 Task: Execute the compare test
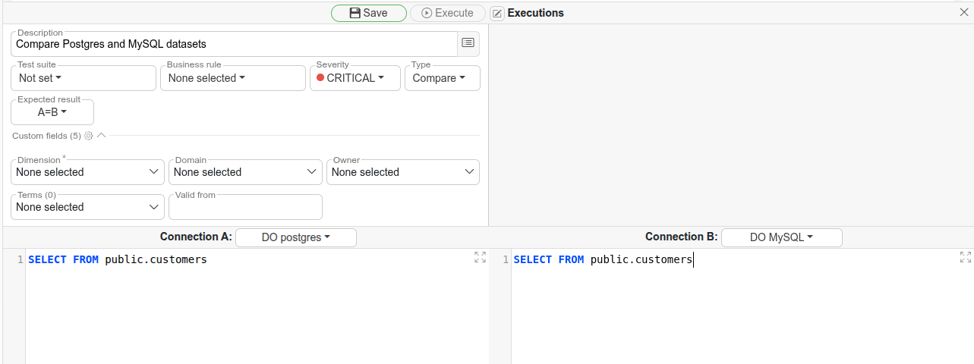[x=447, y=13]
